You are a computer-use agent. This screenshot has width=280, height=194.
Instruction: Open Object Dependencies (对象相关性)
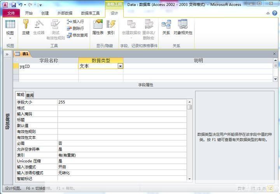pyautogui.click(x=183, y=27)
